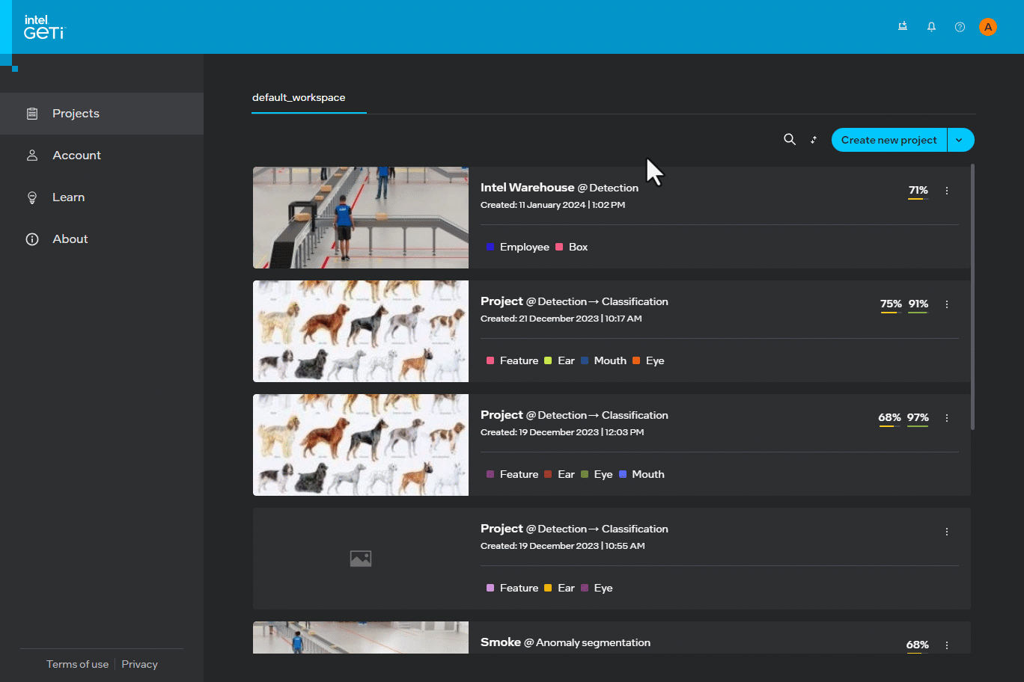Open the Privacy link

pyautogui.click(x=139, y=664)
